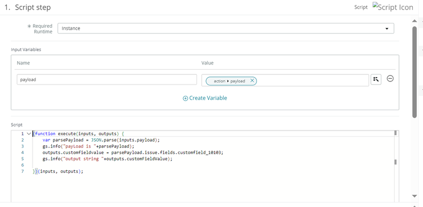Click line number 4 in script gutter
This screenshot has width=423, height=207.
[22, 152]
